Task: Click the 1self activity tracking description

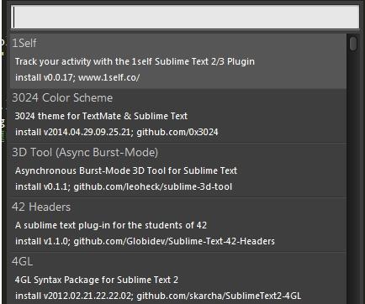Action: (x=135, y=61)
